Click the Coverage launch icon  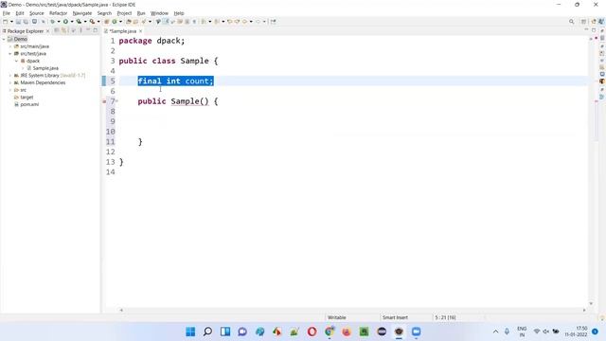coord(79,22)
